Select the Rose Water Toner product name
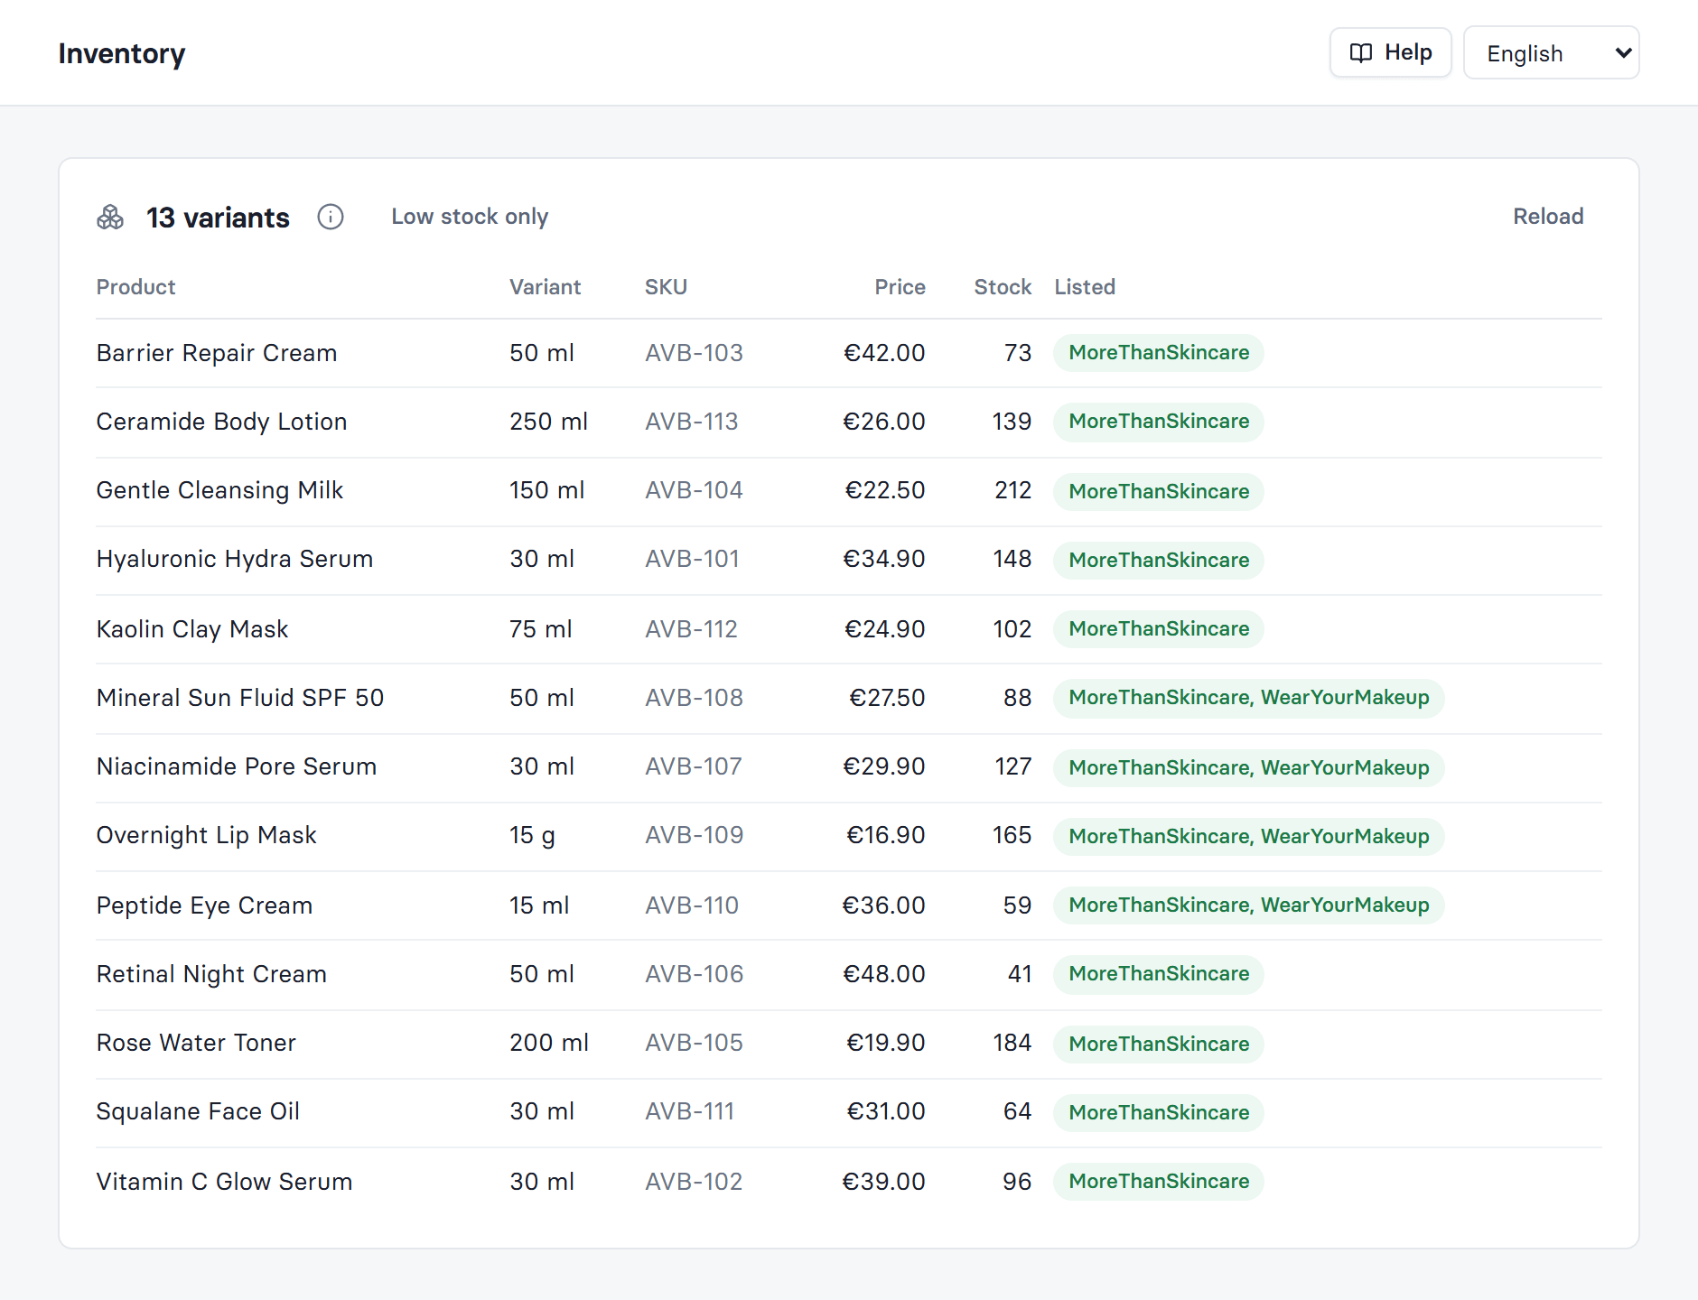 [x=196, y=1043]
